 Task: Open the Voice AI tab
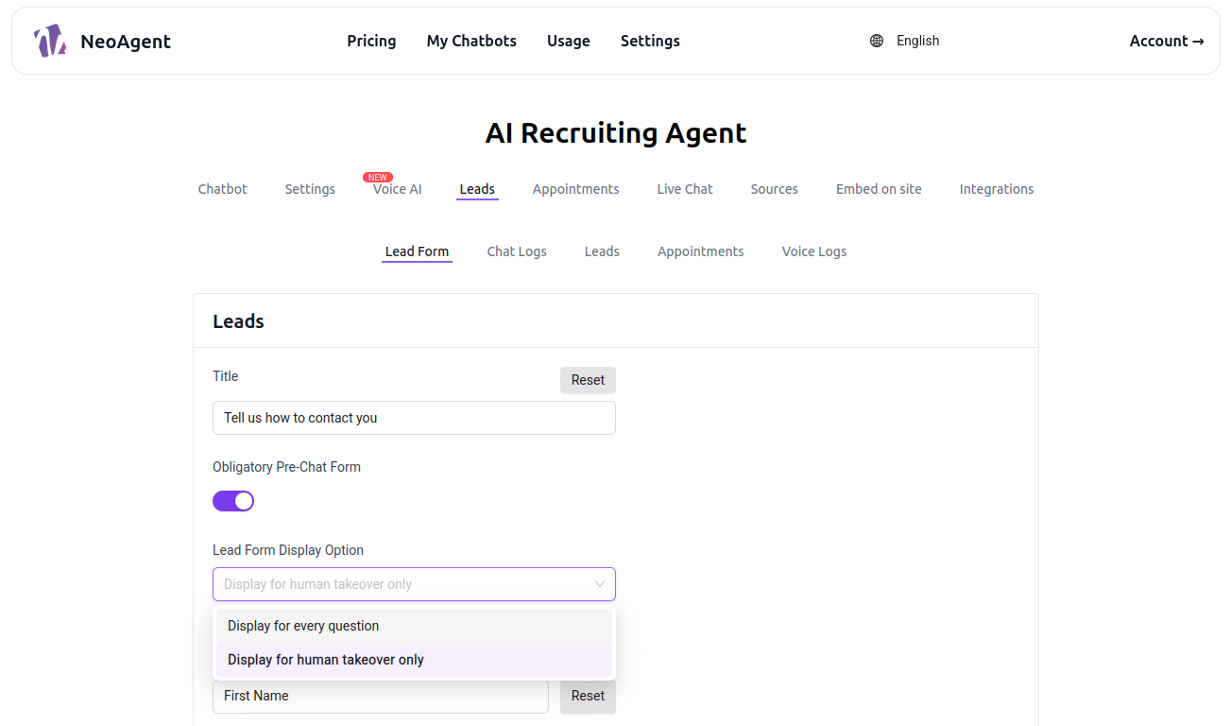pos(396,189)
